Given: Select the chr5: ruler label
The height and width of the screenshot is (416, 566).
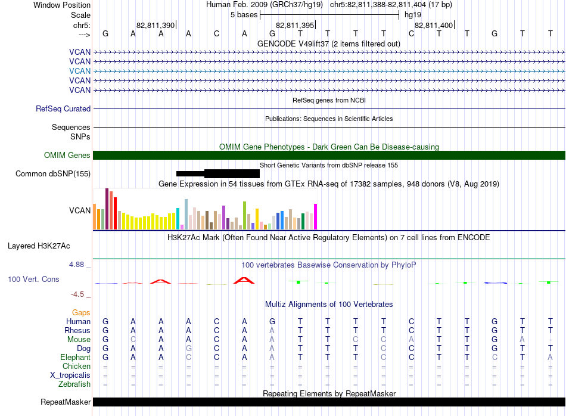Looking at the screenshot, I should pyautogui.click(x=82, y=25).
